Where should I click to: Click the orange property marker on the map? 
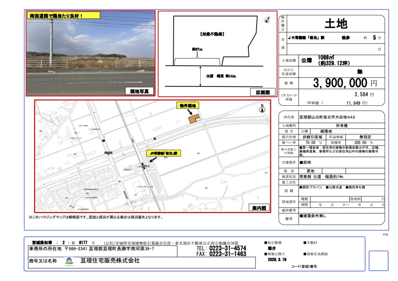[194, 119]
